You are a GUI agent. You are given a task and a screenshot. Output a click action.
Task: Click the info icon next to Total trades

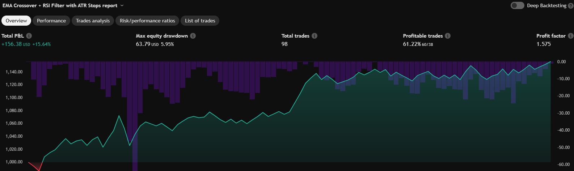point(315,36)
